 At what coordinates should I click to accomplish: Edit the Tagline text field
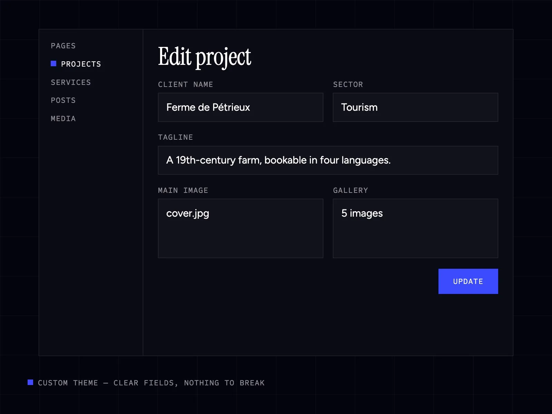[328, 160]
